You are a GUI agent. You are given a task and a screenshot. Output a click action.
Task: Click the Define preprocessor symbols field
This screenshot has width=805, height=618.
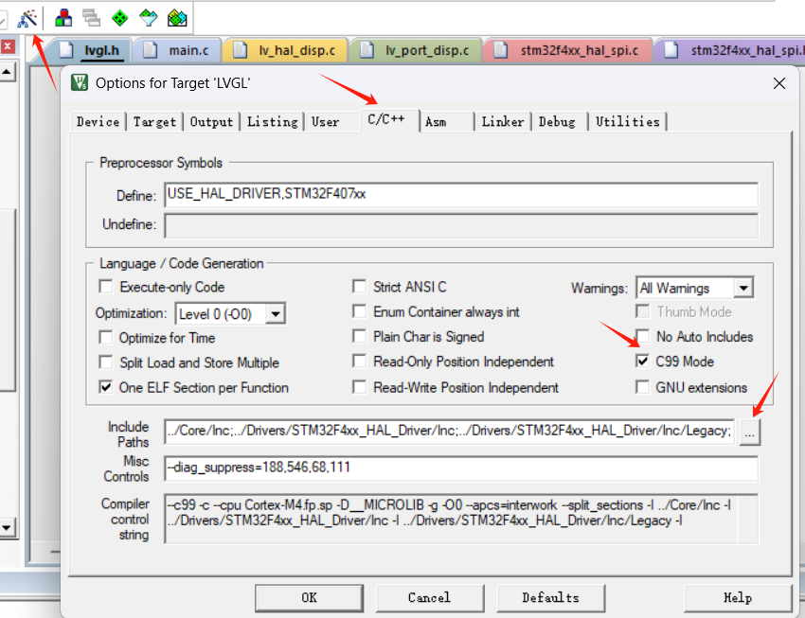pyautogui.click(x=461, y=195)
